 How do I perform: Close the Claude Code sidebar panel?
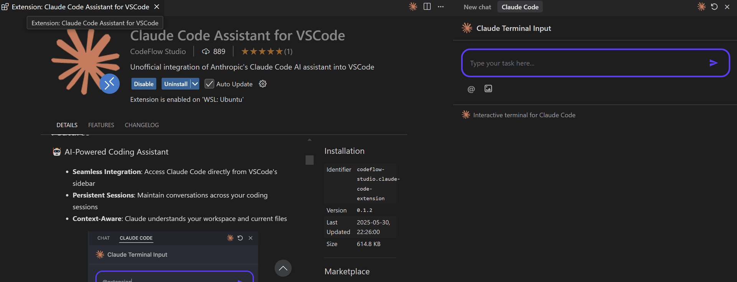tap(727, 7)
